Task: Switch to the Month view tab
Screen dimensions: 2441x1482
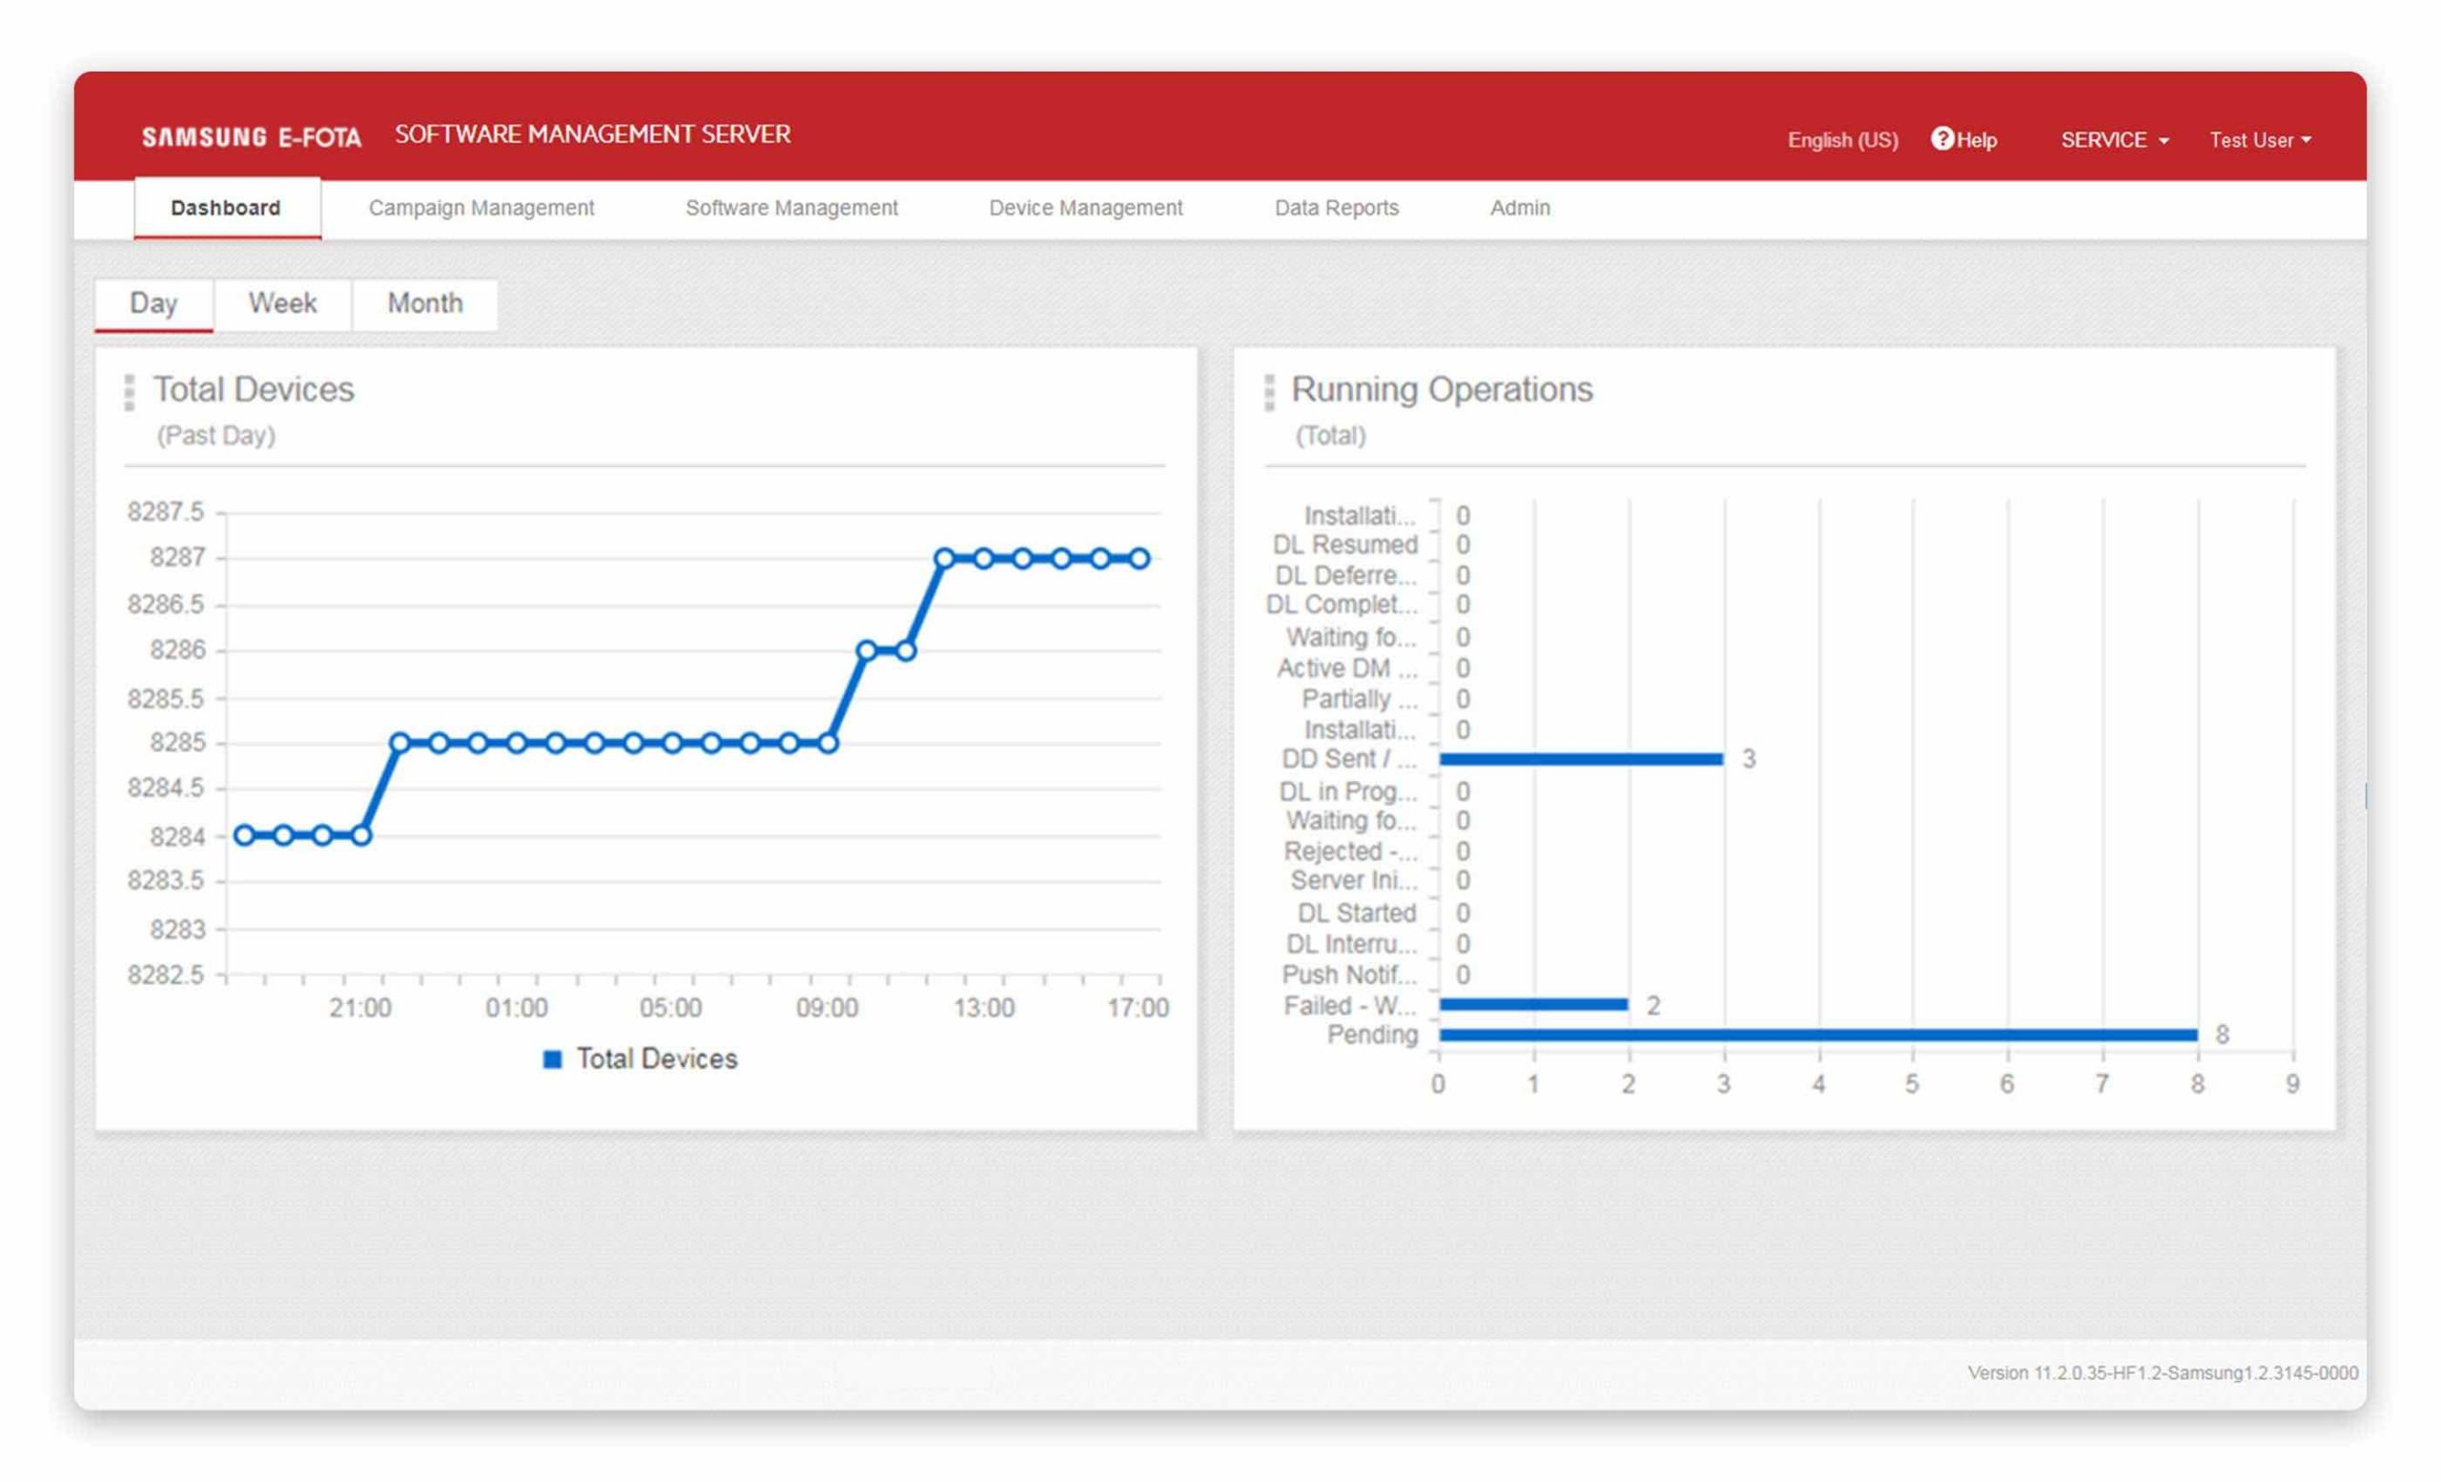Action: (x=425, y=303)
